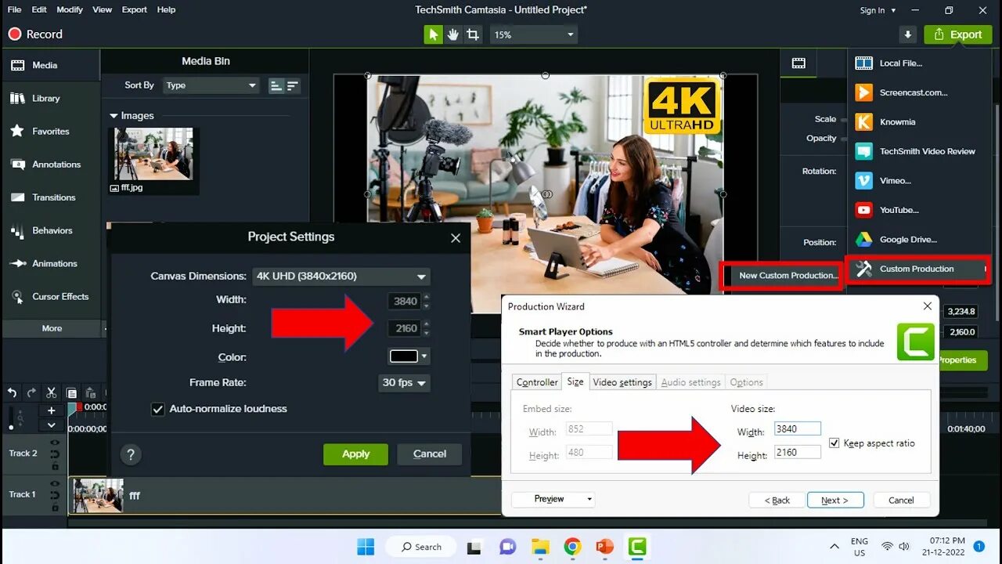
Task: Undo the last timeline action
Action: coord(12,392)
